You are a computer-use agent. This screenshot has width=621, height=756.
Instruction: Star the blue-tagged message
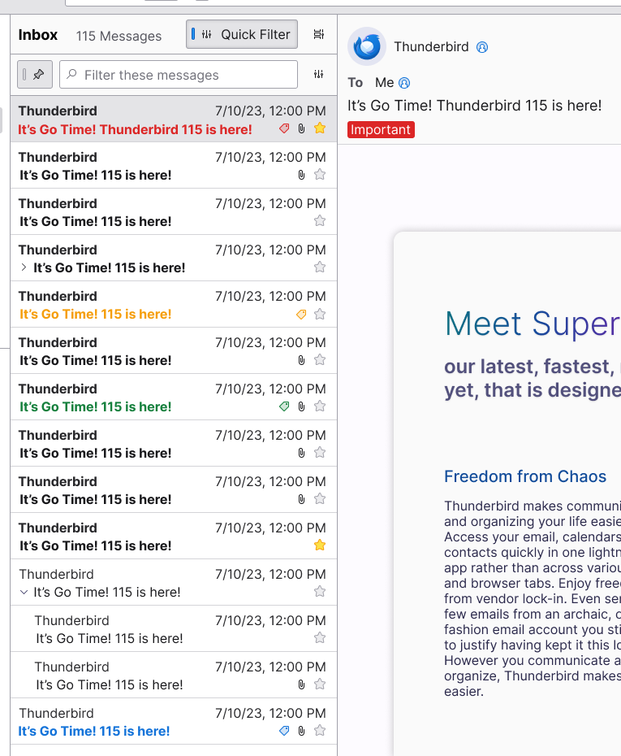click(320, 731)
